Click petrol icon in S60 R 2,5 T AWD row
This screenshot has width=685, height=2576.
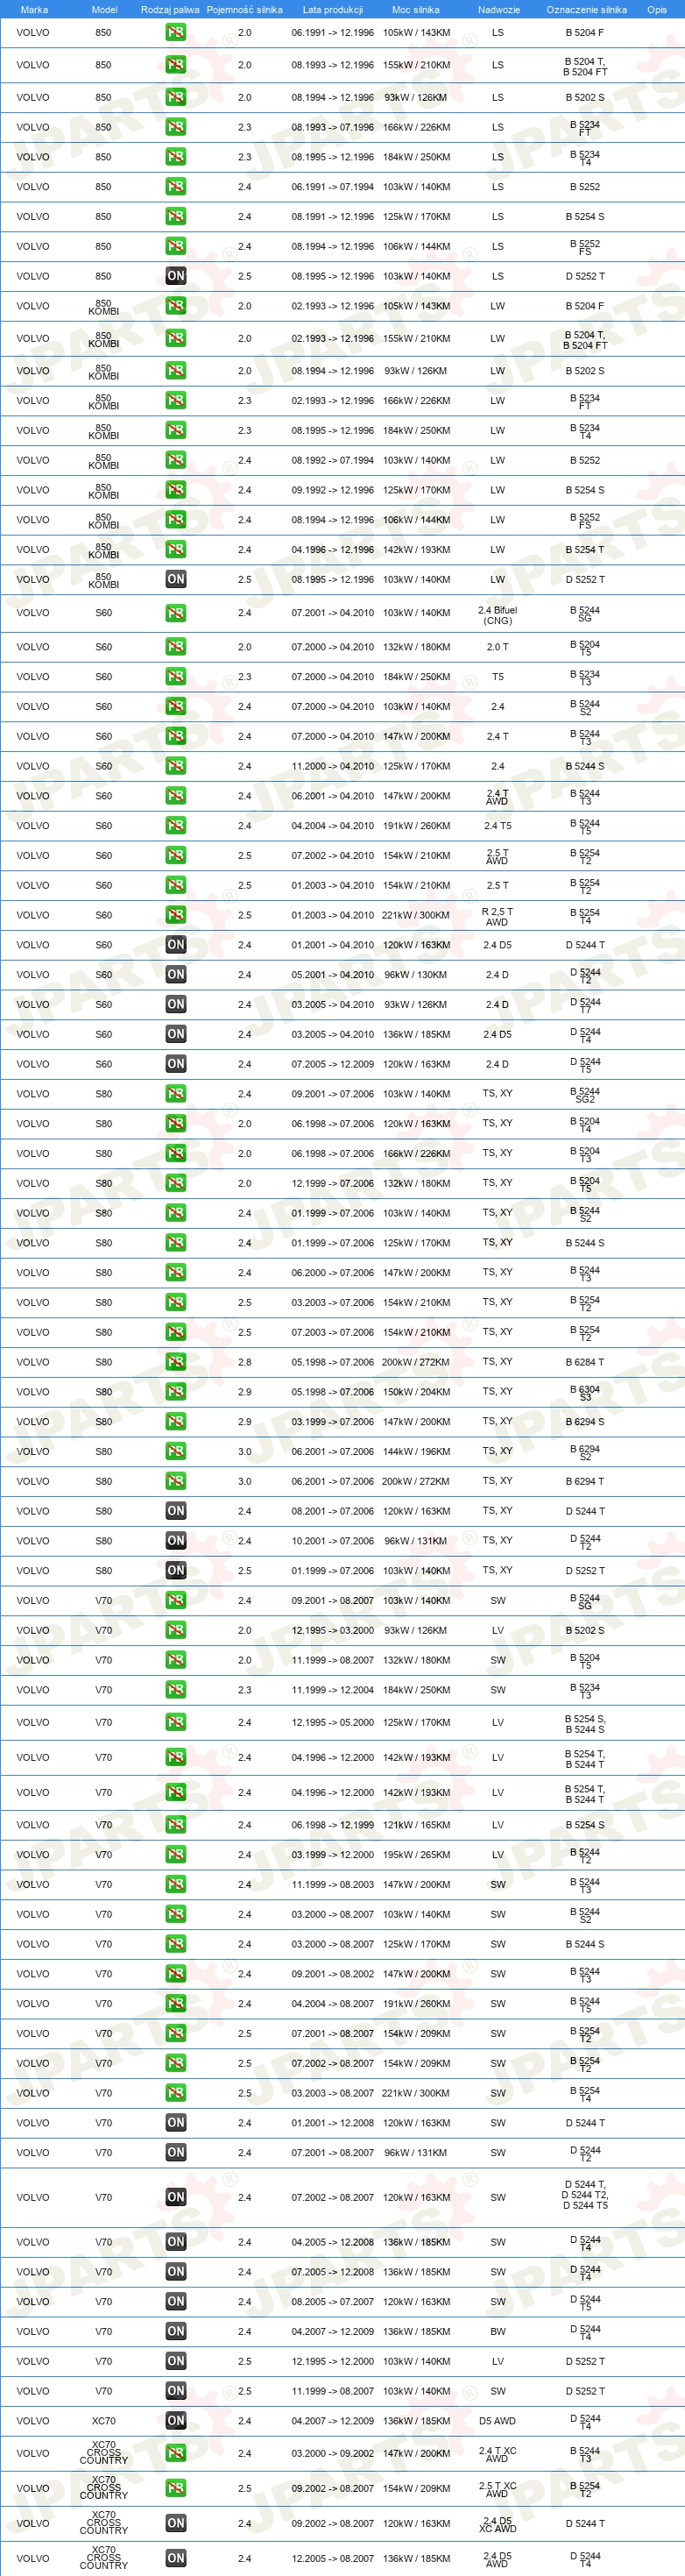point(176,915)
